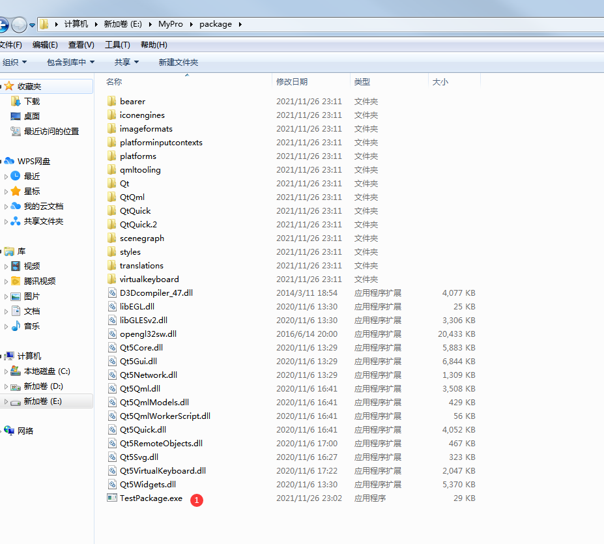Select the Qt5VirtualKeyboard.dll file name
Image resolution: width=604 pixels, height=544 pixels.
click(163, 470)
